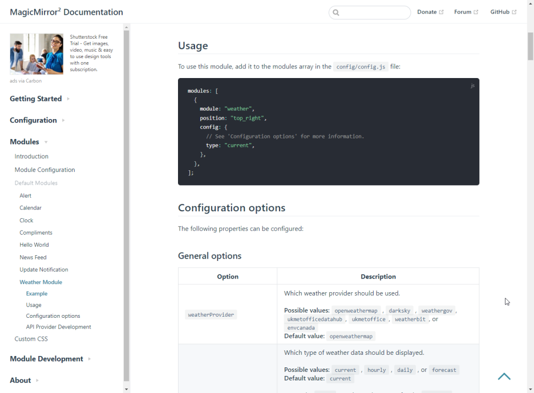The height and width of the screenshot is (393, 534).
Task: Click the external link icon beside GitHub
Action: point(514,12)
